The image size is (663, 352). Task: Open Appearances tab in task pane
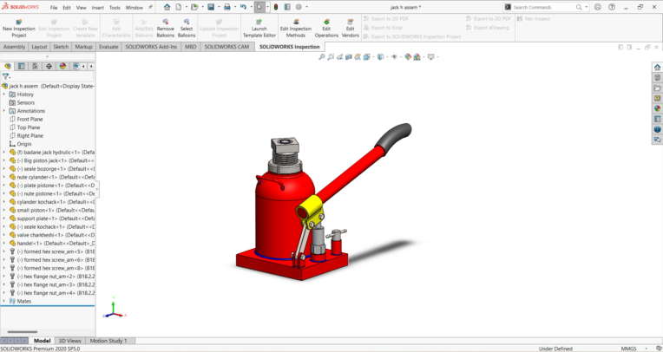(657, 108)
